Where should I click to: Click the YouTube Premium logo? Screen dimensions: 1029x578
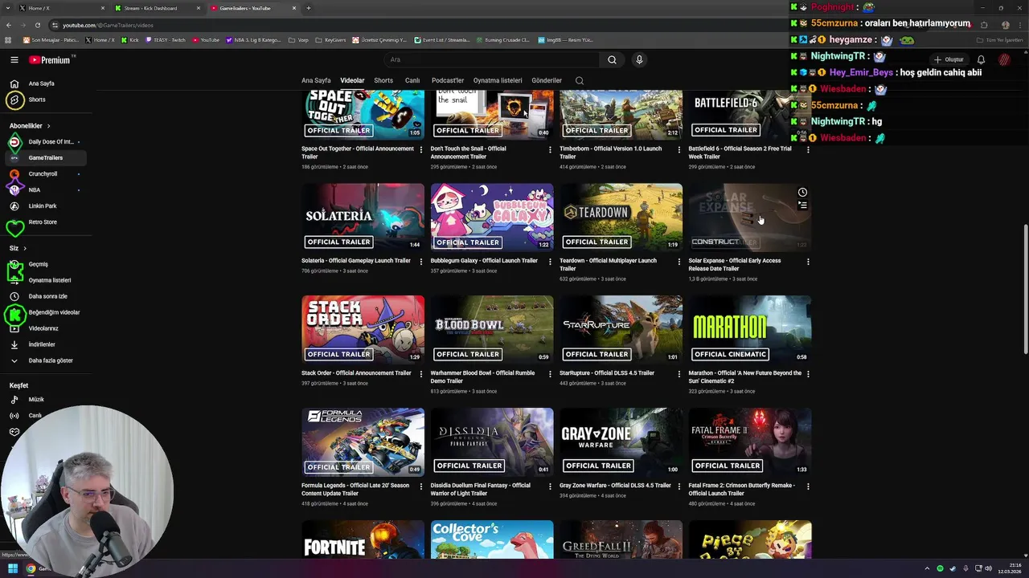tap(50, 59)
